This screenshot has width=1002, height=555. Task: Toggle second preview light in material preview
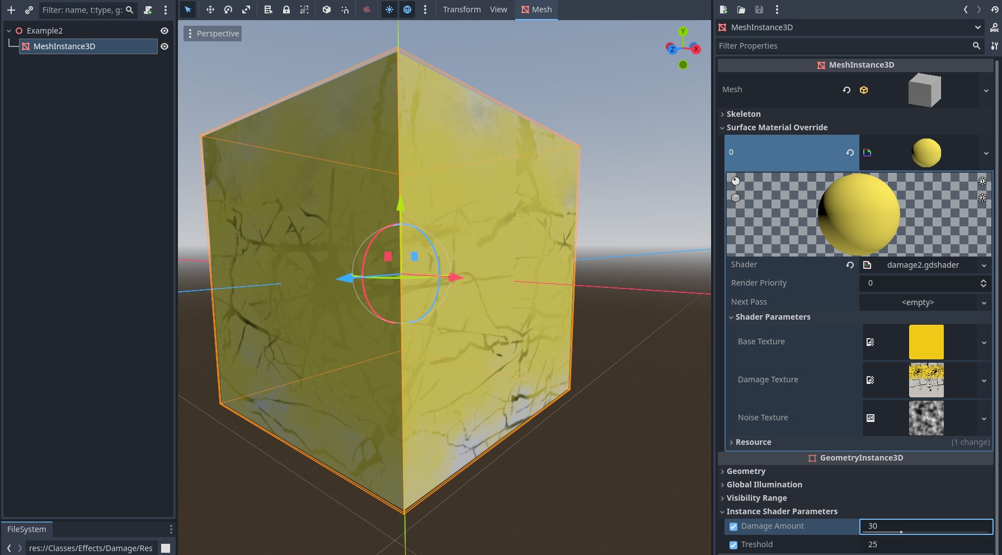[982, 197]
